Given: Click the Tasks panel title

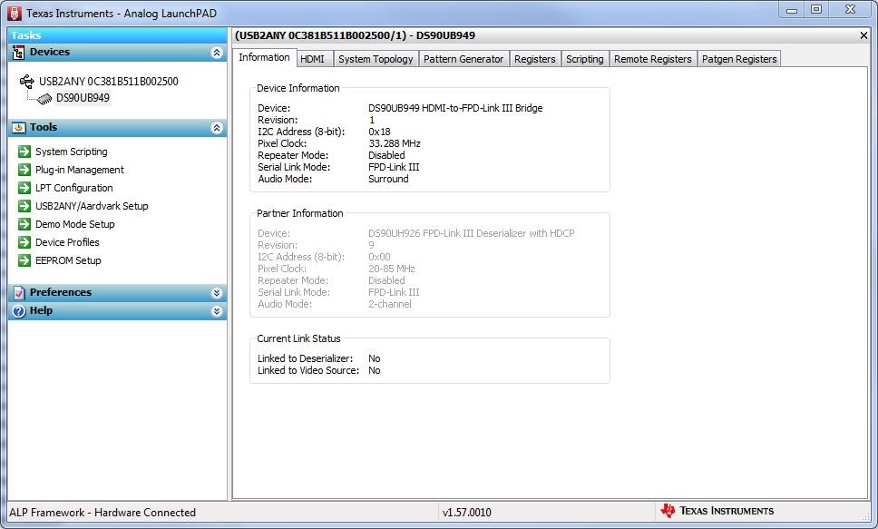Looking at the screenshot, I should [x=25, y=34].
